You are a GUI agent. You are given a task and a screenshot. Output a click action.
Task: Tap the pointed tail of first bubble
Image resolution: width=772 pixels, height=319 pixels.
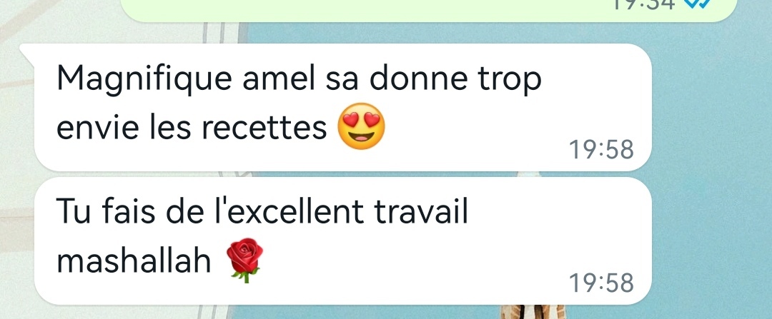[x=27, y=51]
